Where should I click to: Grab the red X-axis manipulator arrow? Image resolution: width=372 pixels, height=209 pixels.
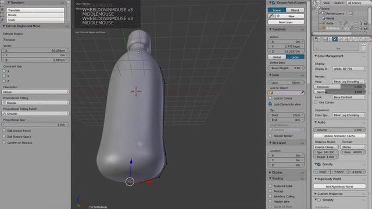pyautogui.click(x=149, y=182)
